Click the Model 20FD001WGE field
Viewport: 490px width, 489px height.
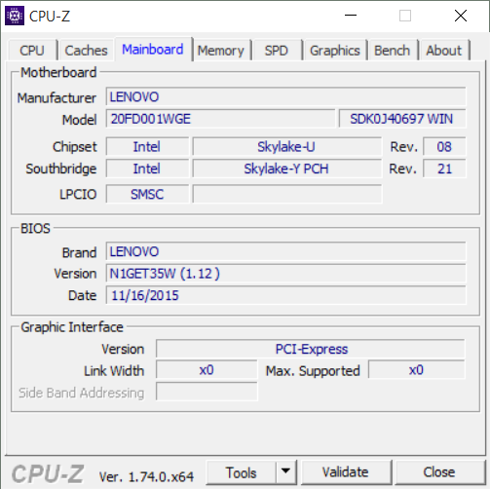pos(220,119)
